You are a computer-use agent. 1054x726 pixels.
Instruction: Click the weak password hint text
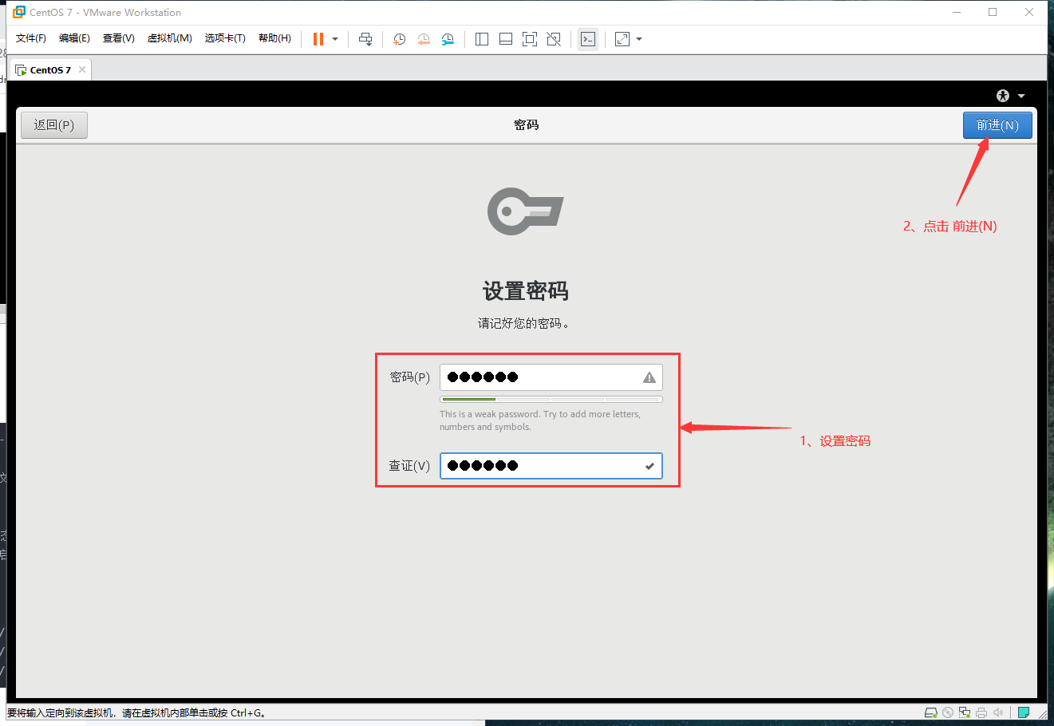tap(540, 420)
